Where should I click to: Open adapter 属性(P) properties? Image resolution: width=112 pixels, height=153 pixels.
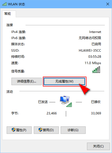click(19, 130)
